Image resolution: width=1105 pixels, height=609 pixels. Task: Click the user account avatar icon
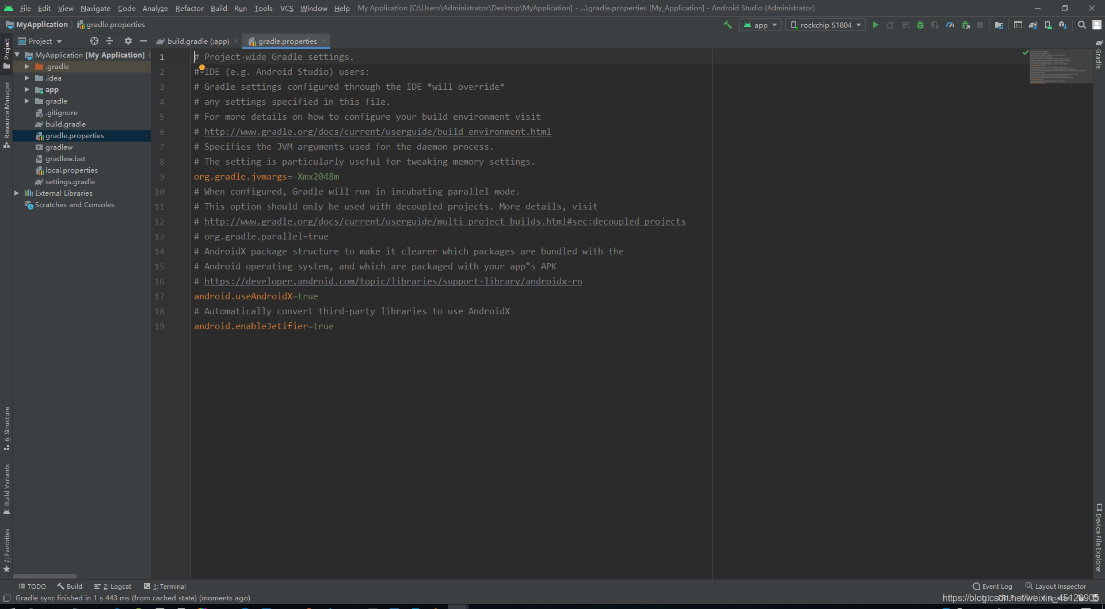click(x=1097, y=25)
